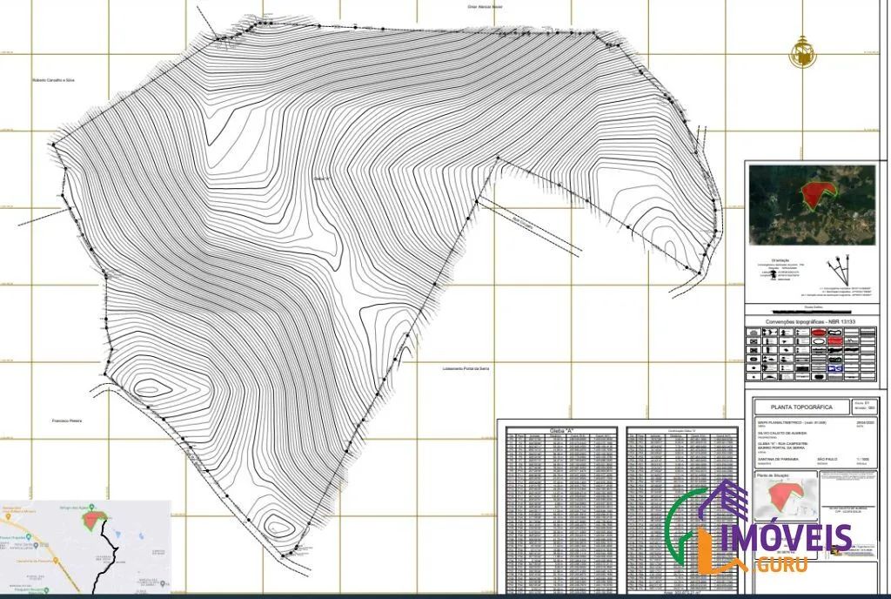The width and height of the screenshot is (891, 599).
Task: Select the green Refúgio das Águas map pin
Action: tap(92, 507)
